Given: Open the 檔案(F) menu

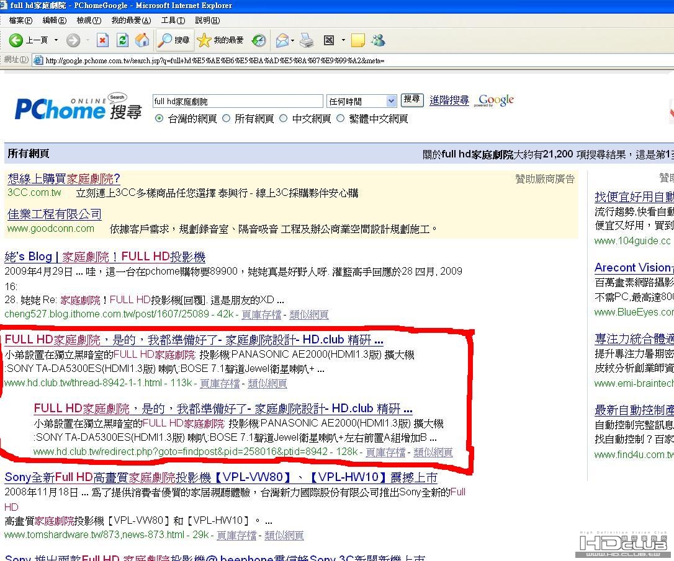Looking at the screenshot, I should [20, 20].
